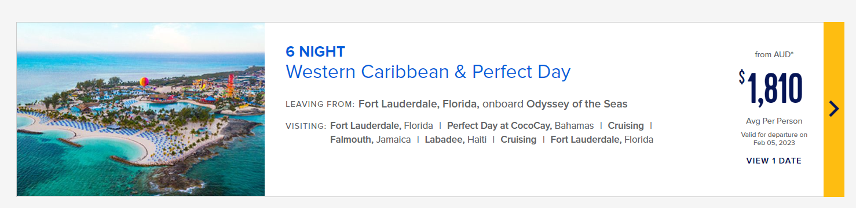Click the dollar sign beside the price
The height and width of the screenshot is (208, 856).
coord(742,77)
